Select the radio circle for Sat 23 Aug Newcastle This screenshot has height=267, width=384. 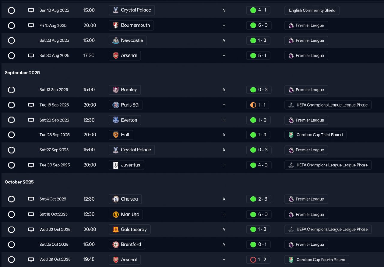click(11, 40)
